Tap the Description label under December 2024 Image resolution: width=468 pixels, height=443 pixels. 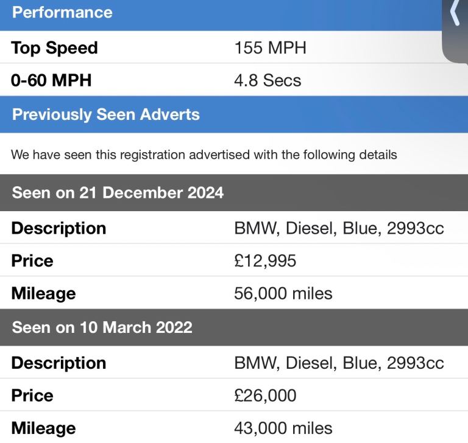pyautogui.click(x=58, y=229)
